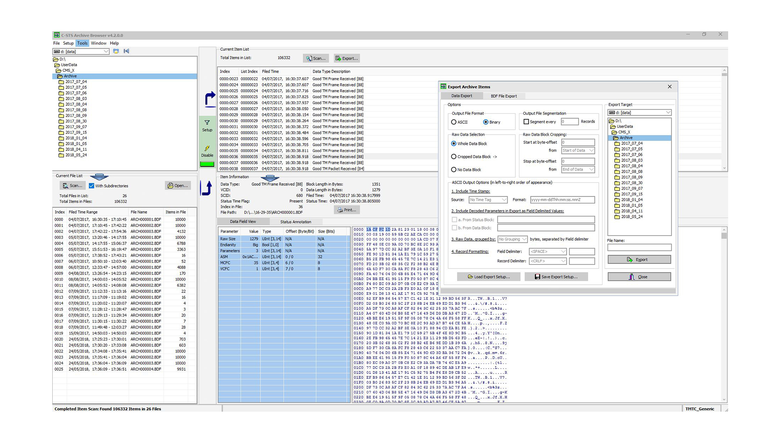Open the time stamp Source dropdown

(x=488, y=200)
